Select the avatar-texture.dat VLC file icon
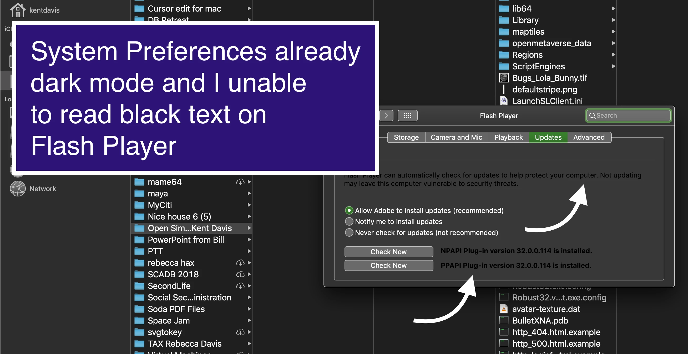The height and width of the screenshot is (354, 688). [504, 309]
